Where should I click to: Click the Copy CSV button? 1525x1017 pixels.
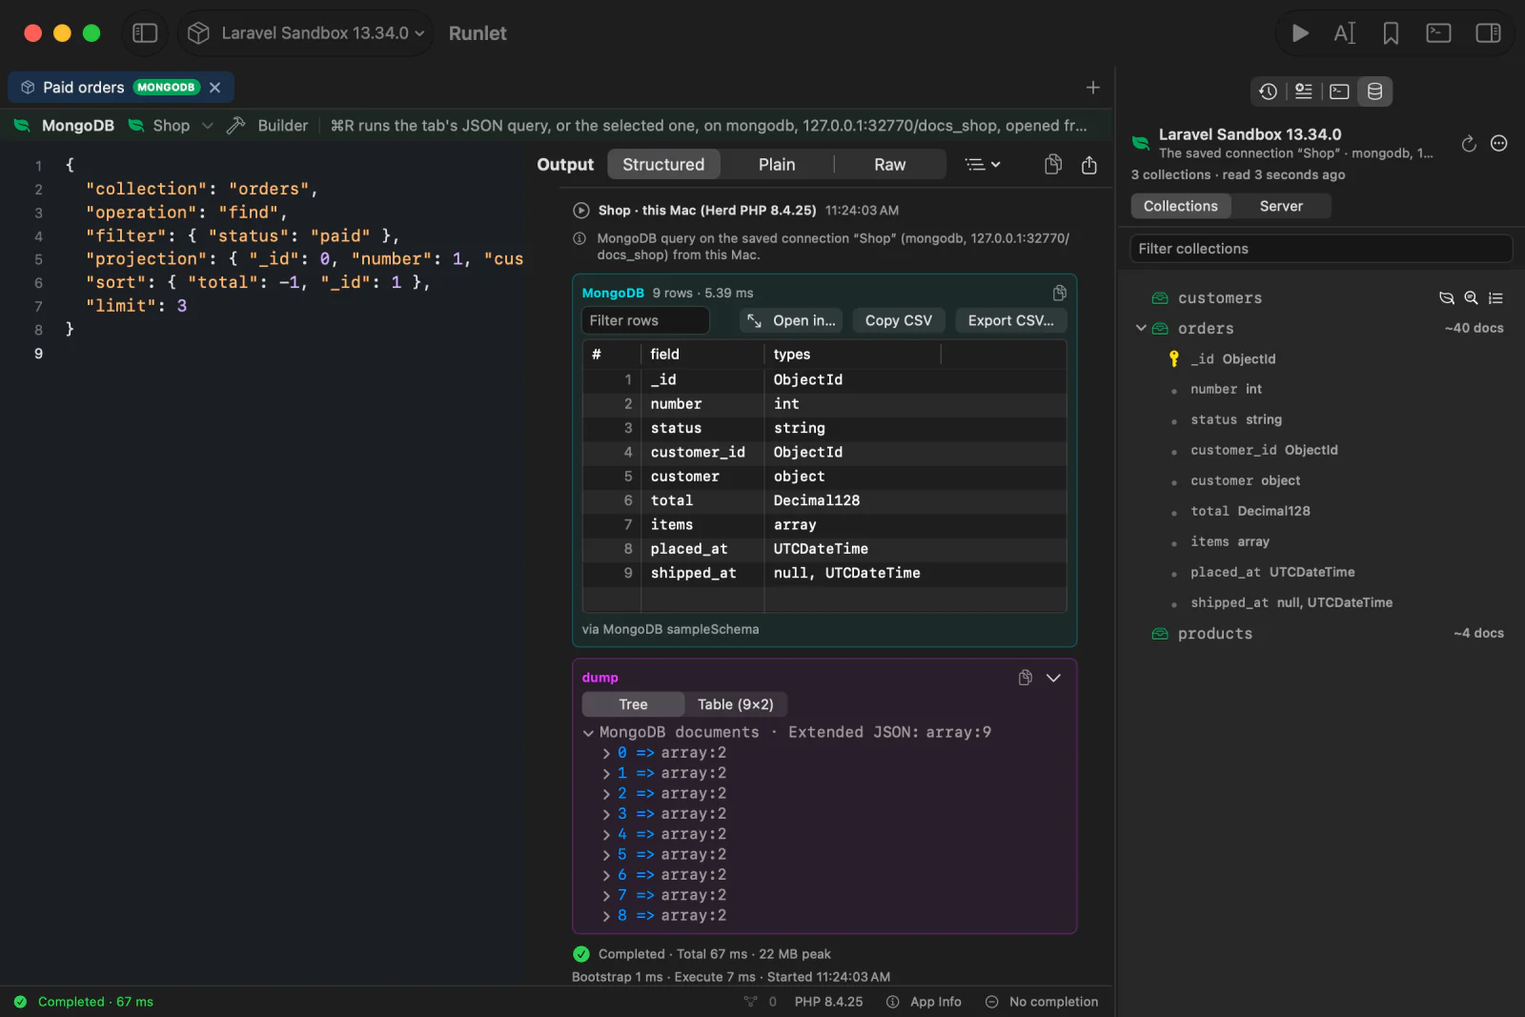[x=899, y=320]
